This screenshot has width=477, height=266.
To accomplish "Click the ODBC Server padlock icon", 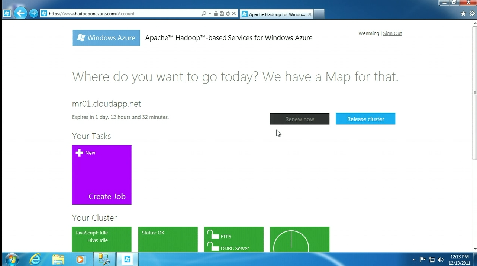I will tap(213, 247).
